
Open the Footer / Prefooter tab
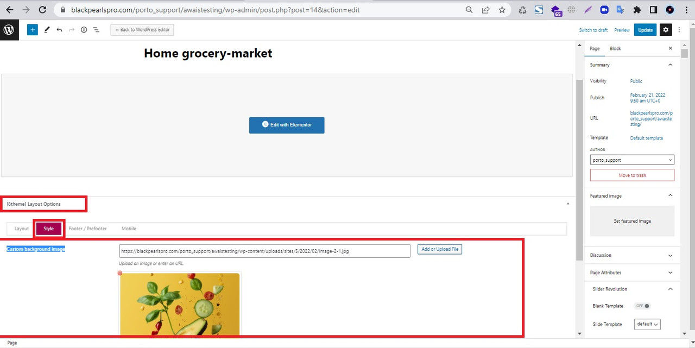coord(87,229)
